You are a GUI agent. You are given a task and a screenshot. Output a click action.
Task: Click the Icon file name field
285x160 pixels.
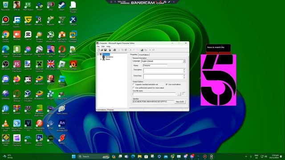pyautogui.click(x=155, y=94)
